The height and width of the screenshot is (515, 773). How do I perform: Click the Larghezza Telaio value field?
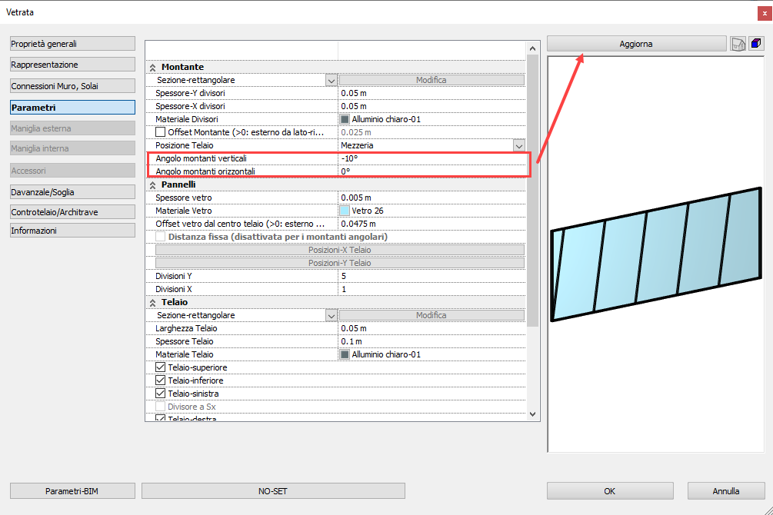click(x=431, y=328)
